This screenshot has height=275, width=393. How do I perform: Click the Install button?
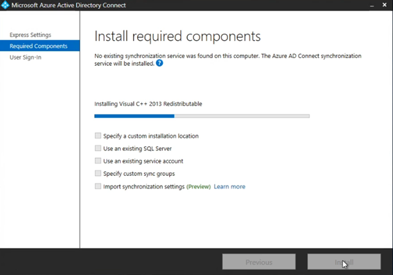344,262
